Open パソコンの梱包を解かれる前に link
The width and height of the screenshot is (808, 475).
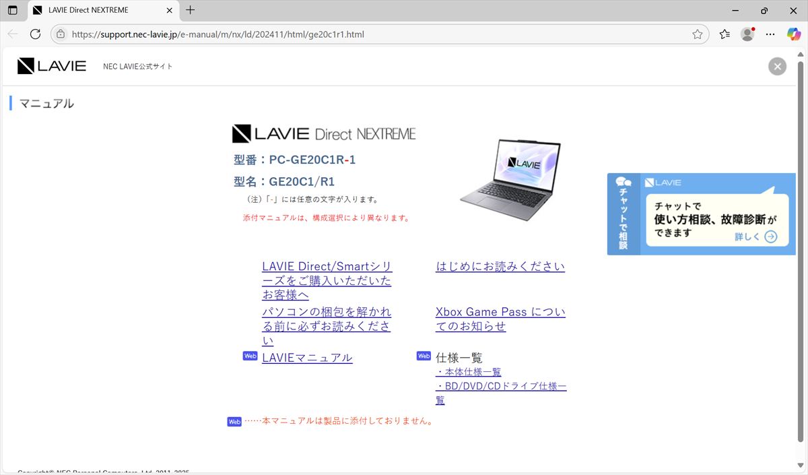pyautogui.click(x=327, y=326)
